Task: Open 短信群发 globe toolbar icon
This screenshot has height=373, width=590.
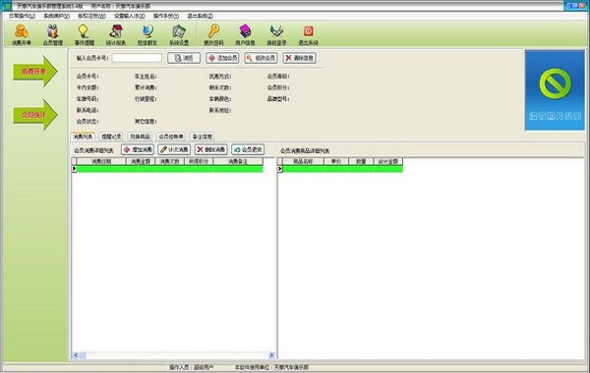Action: pyautogui.click(x=147, y=34)
